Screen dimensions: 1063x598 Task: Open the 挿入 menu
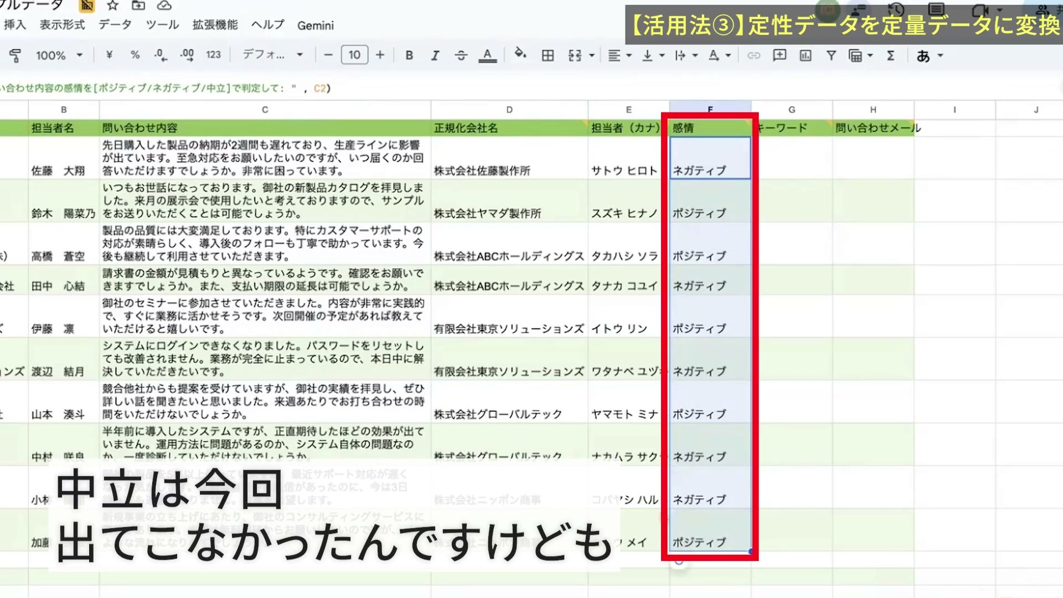click(15, 25)
